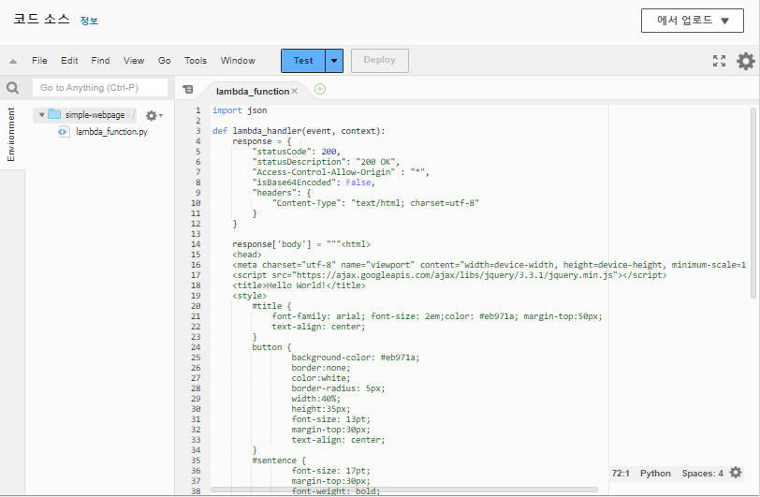Close the lambda_function tab
This screenshot has width=760, height=497.
tap(295, 91)
